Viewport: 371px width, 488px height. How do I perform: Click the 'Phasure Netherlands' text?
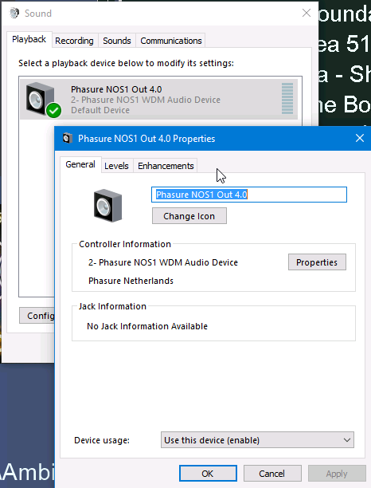point(131,281)
